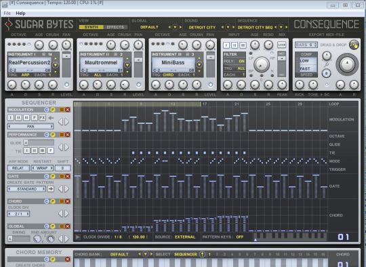Click the Sugar Bytes logo icon
The height and width of the screenshot is (267, 366).
(x=8, y=24)
